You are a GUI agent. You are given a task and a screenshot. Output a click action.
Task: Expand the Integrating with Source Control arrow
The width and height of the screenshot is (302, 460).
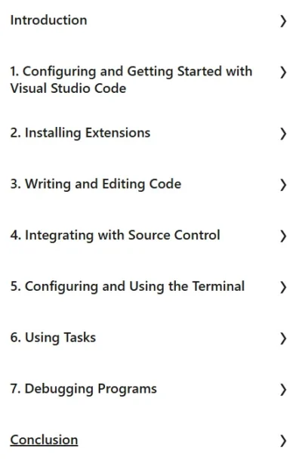[x=283, y=236]
